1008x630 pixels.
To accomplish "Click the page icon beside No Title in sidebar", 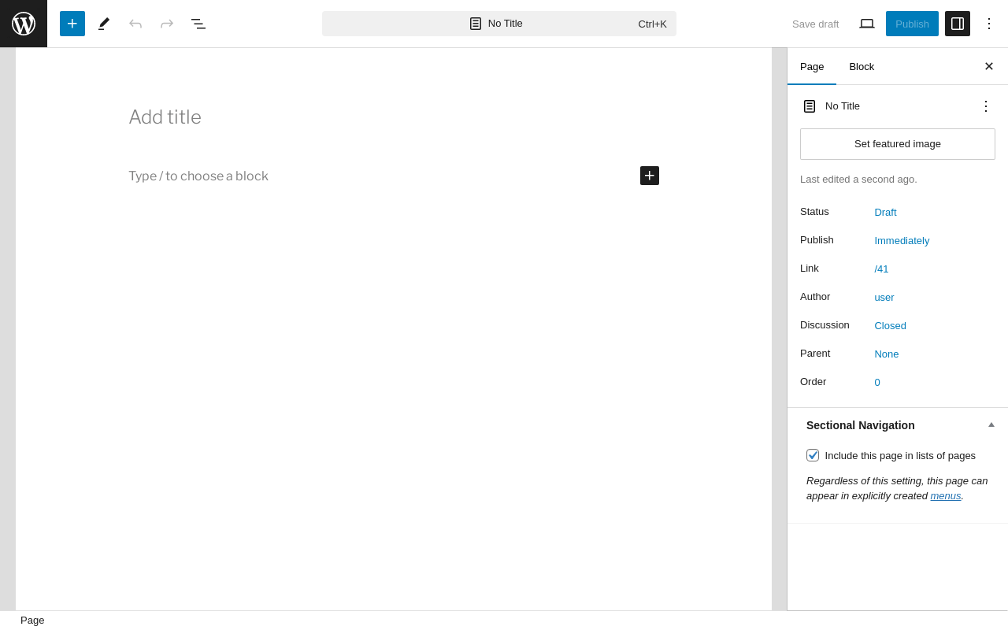I will coord(810,106).
